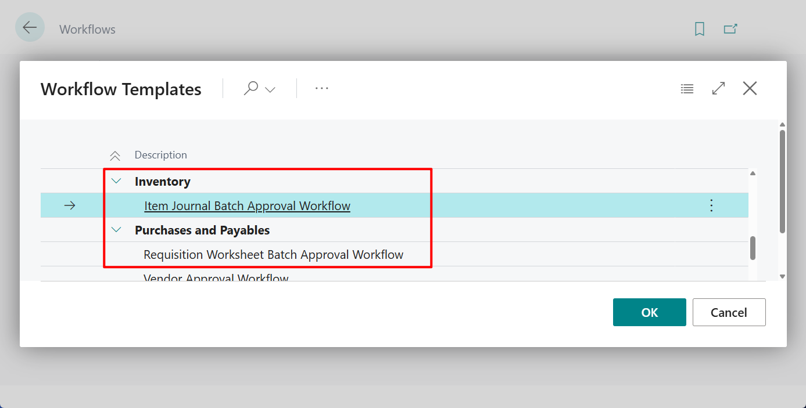The width and height of the screenshot is (806, 408).
Task: Open the Item Journal Batch Approval Workflow link
Action: [x=247, y=205]
